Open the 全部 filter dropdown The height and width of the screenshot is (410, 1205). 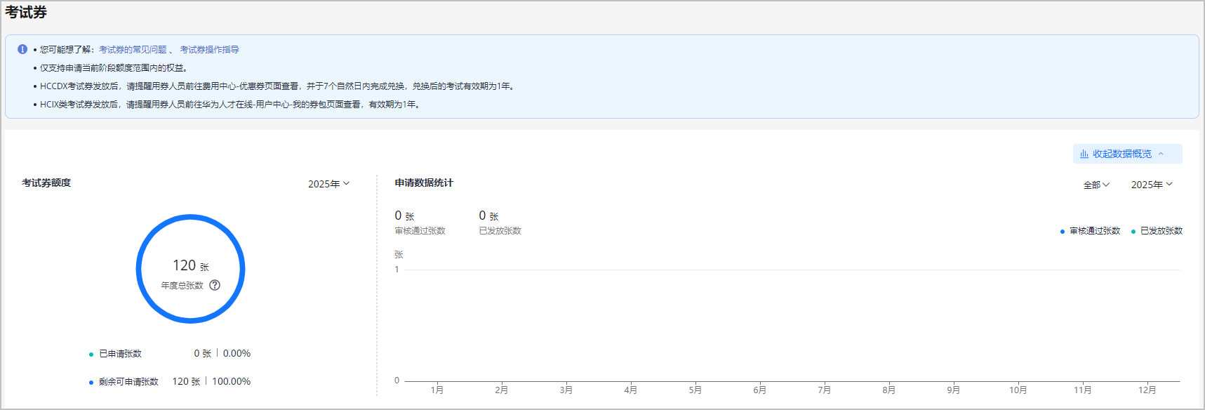coord(1096,185)
